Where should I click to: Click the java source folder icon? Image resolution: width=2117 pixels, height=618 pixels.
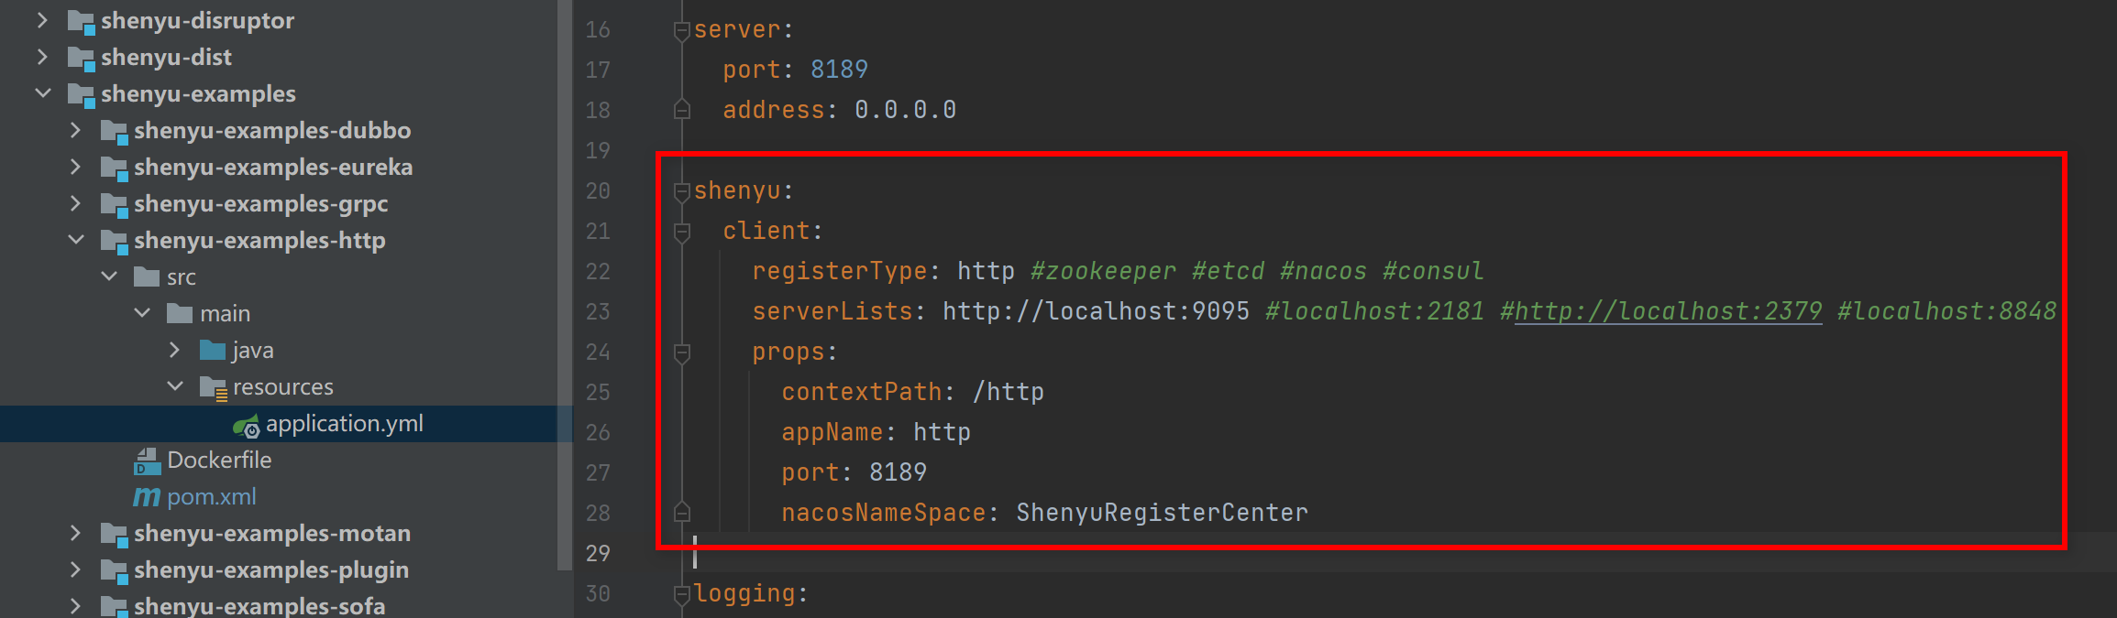tap(213, 351)
